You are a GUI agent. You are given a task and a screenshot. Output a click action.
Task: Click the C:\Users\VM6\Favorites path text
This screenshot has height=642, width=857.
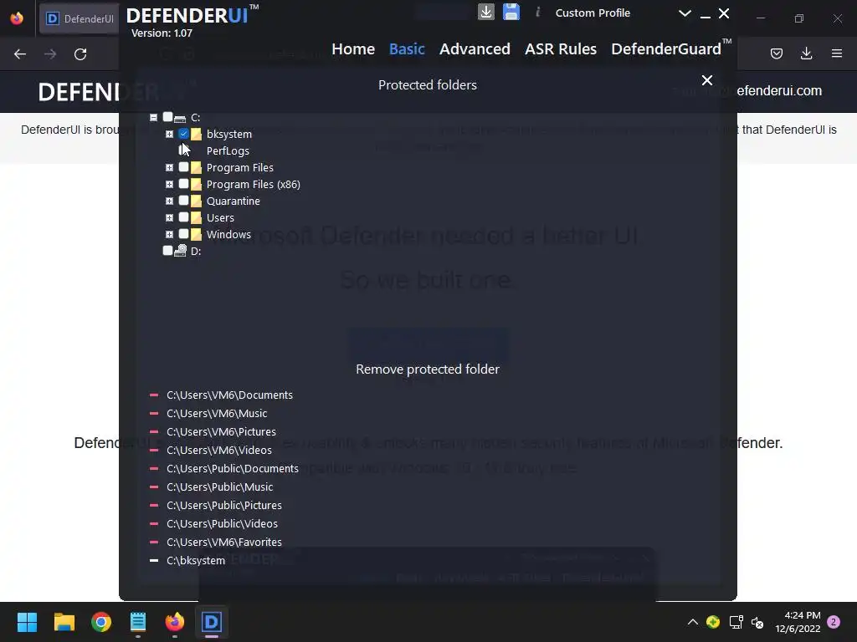tap(224, 542)
